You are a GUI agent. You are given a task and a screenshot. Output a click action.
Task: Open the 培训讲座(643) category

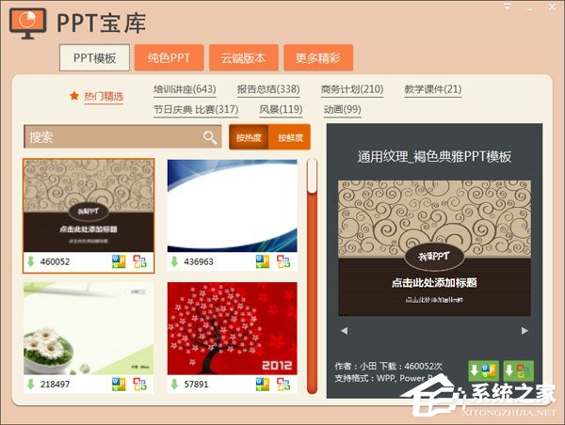coord(185,89)
